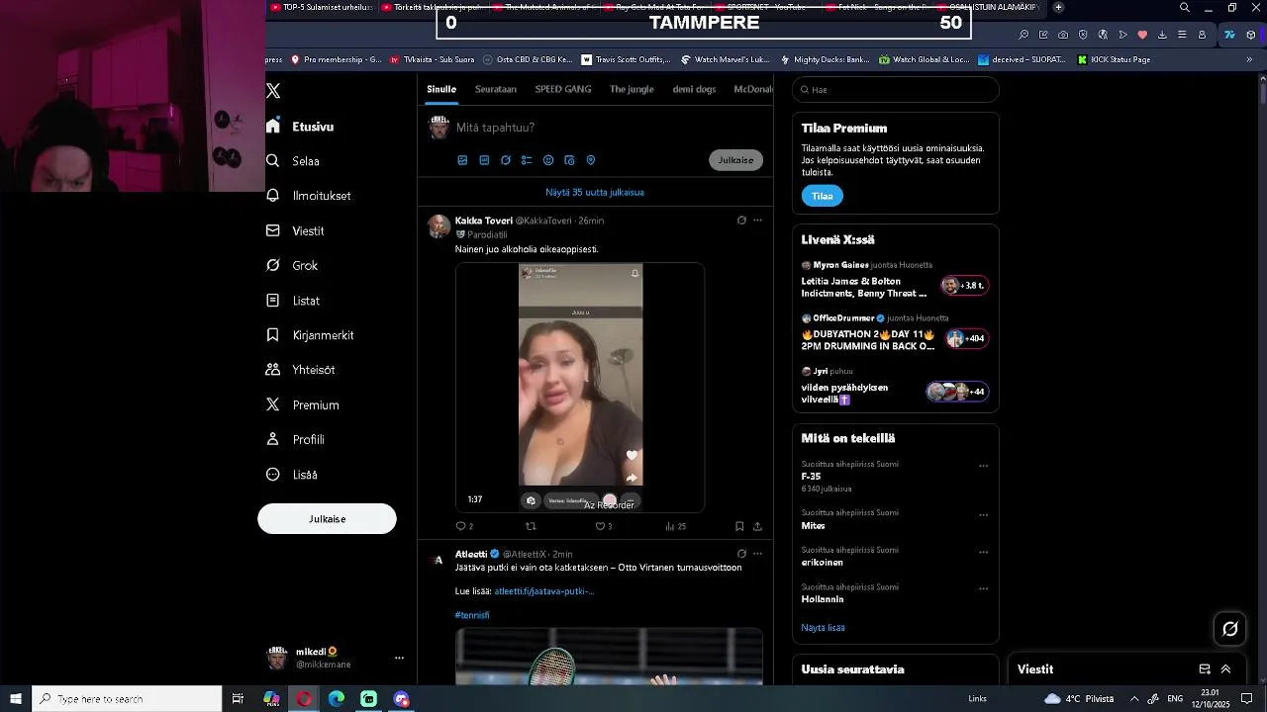Open Selaa explore page
The height and width of the screenshot is (712, 1267).
[x=293, y=161]
